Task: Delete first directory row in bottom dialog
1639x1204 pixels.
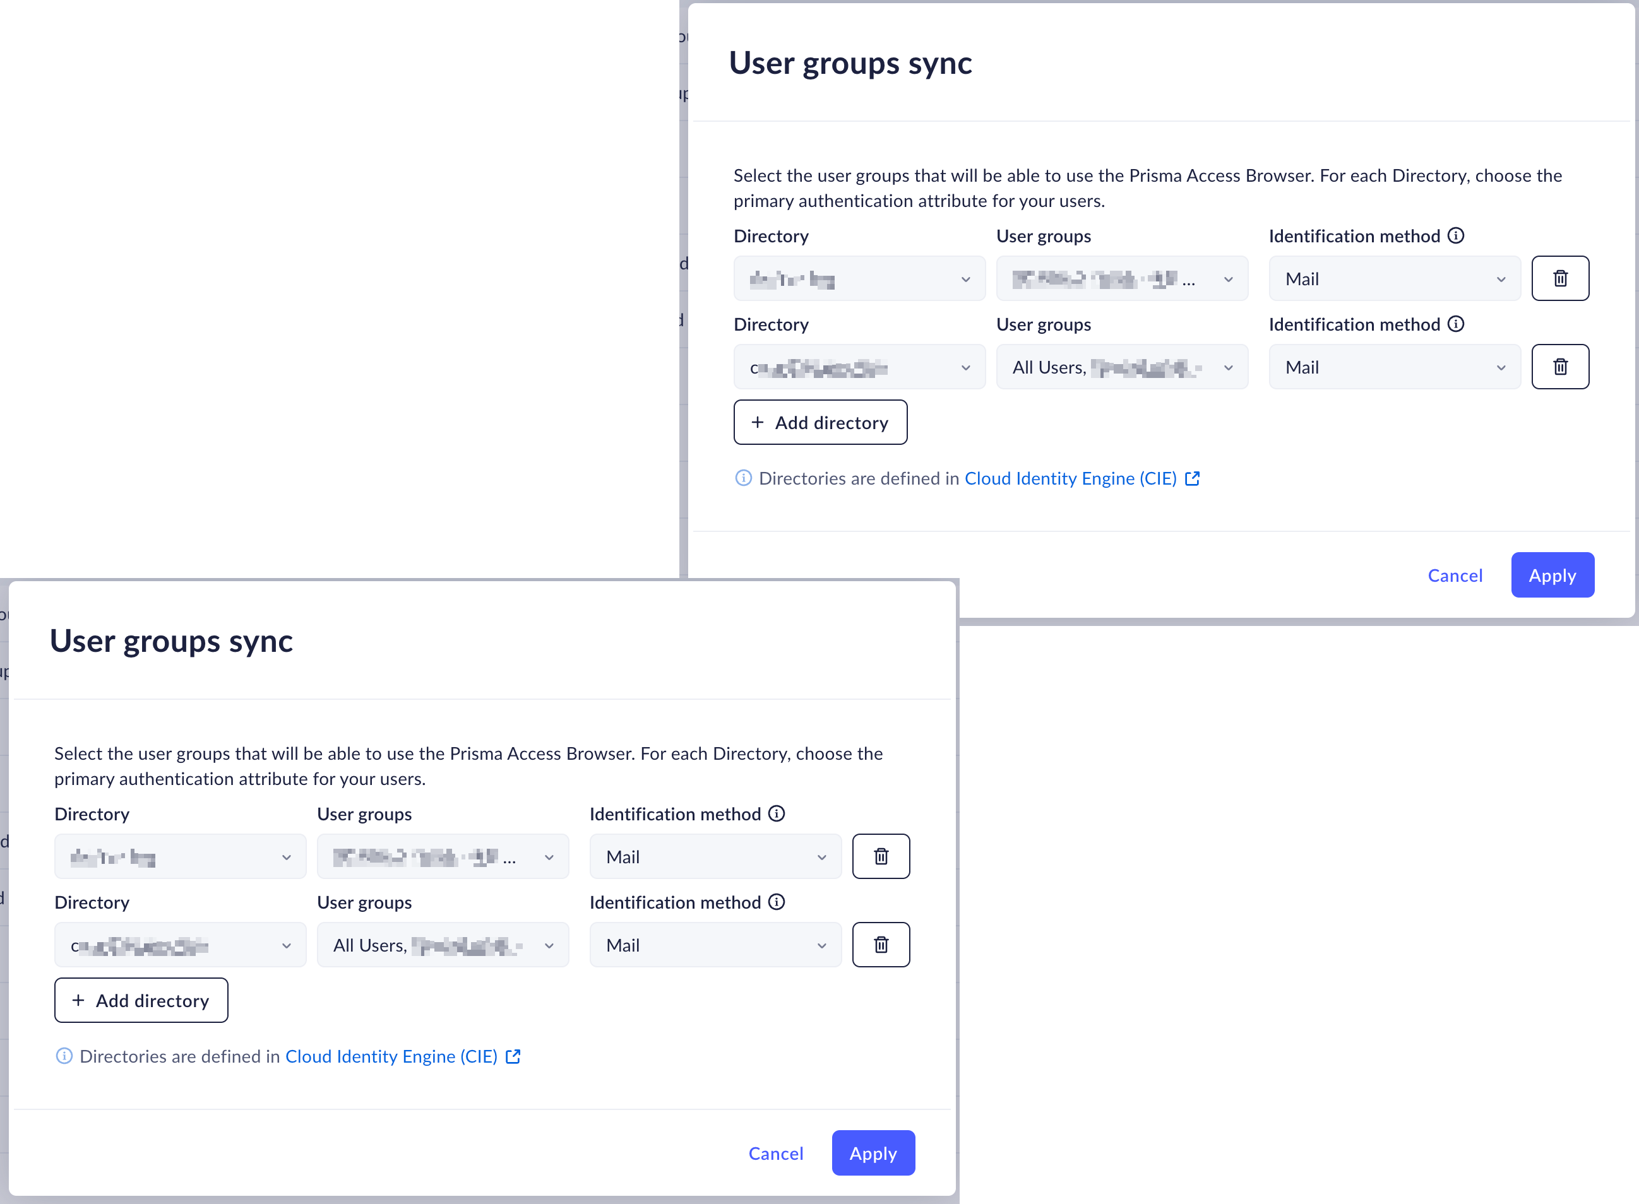Action: [880, 856]
